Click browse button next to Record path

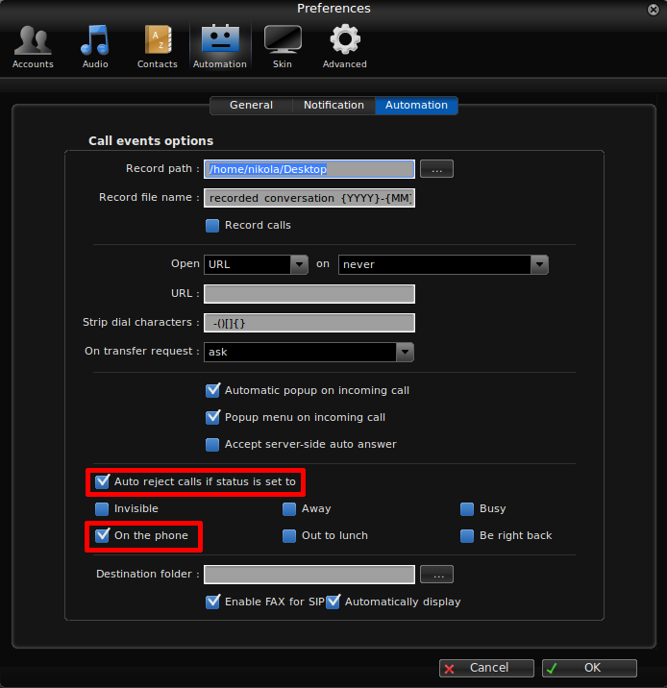pyautogui.click(x=436, y=169)
